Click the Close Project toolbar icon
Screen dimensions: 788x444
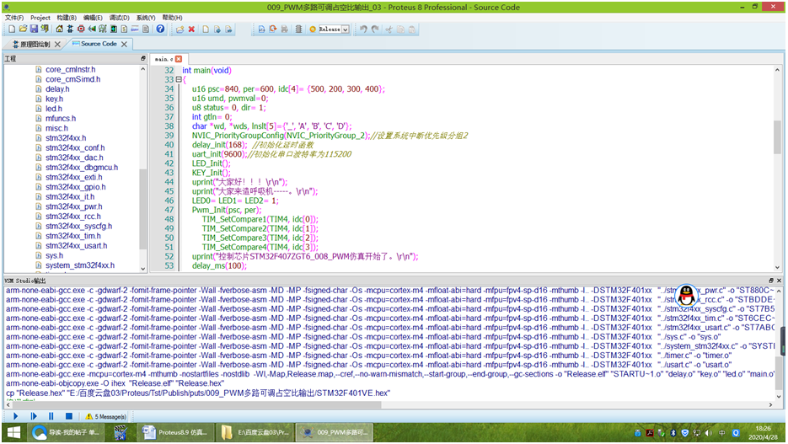pyautogui.click(x=45, y=29)
